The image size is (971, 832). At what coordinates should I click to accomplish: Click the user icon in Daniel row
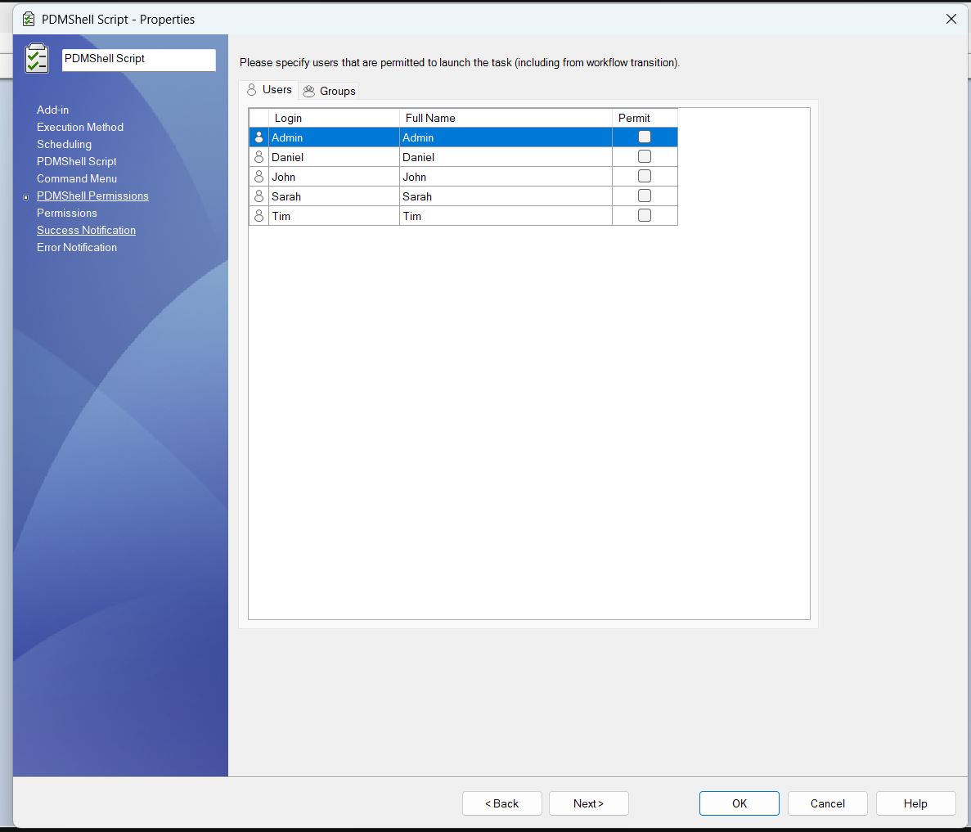(x=258, y=157)
